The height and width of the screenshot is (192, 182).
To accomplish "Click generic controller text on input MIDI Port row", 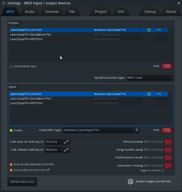I will 106,103.
